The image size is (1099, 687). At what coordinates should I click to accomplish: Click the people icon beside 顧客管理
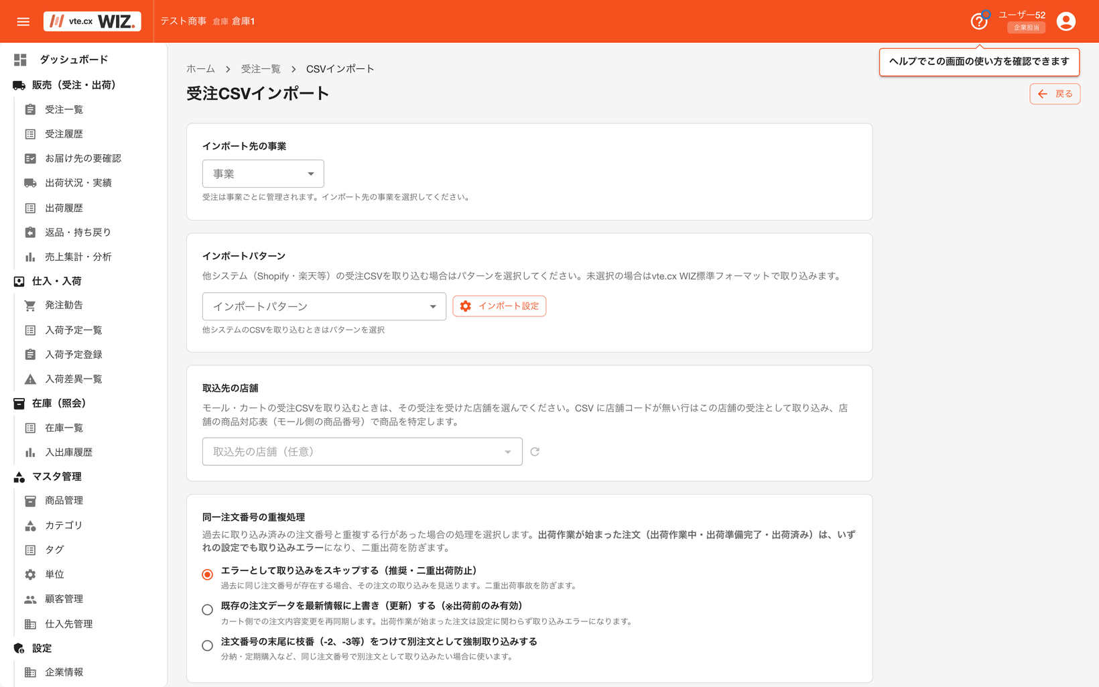coord(30,599)
